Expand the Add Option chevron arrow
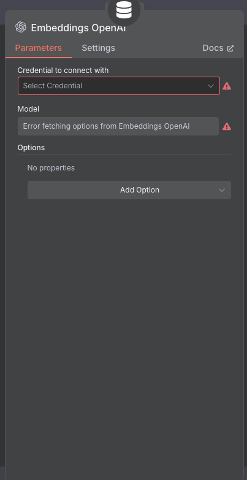This screenshot has height=480, width=247. [222, 190]
